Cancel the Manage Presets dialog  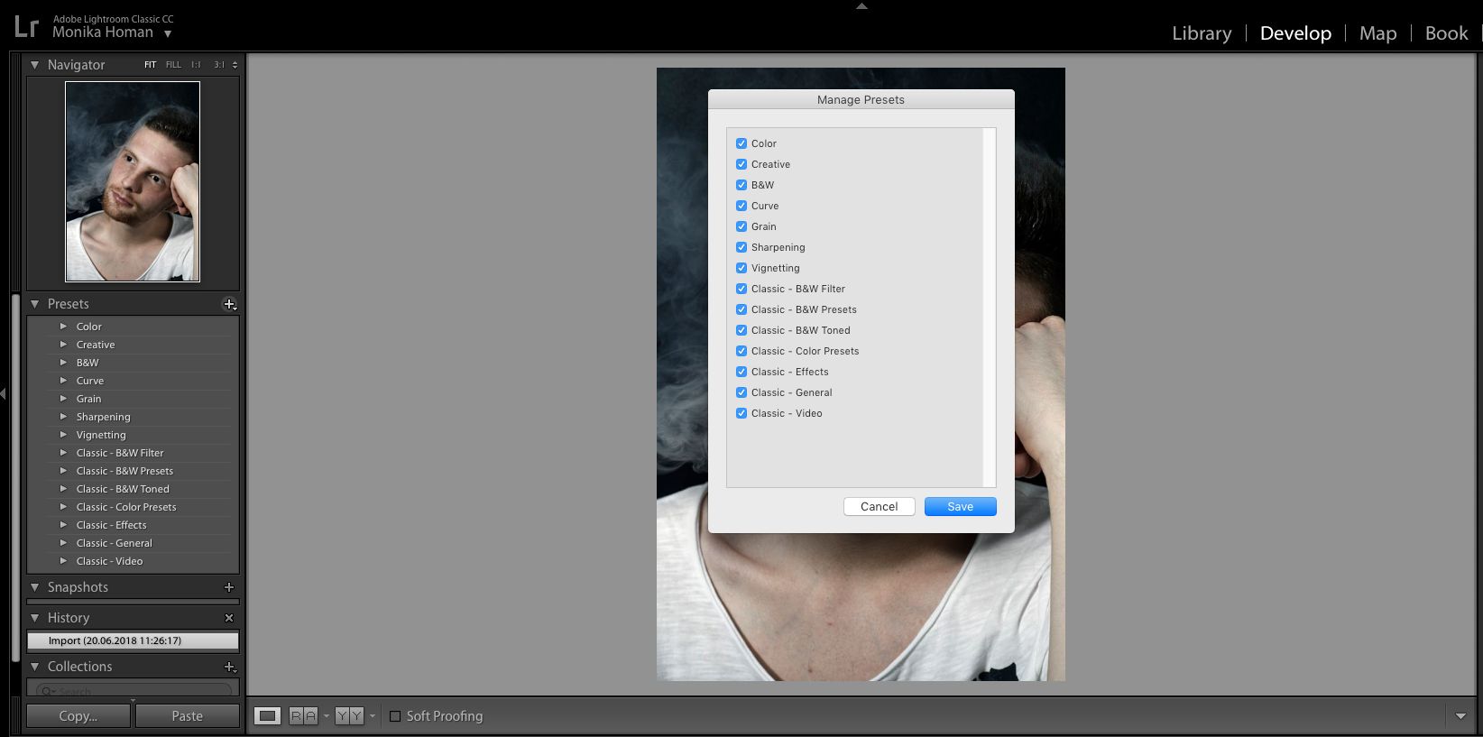(880, 507)
